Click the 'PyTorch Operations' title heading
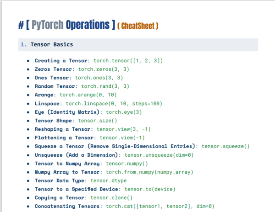This screenshot has height=212, width=275. [66, 25]
